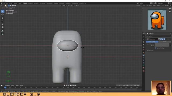Image resolution: width=172 pixels, height=96 pixels.
Task: Jump to timeline start frame
Action: click(x=67, y=85)
